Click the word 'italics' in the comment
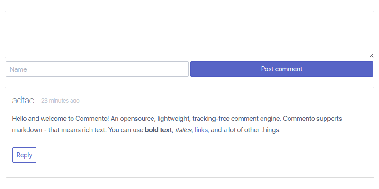This screenshot has height=189, width=379. coord(183,130)
